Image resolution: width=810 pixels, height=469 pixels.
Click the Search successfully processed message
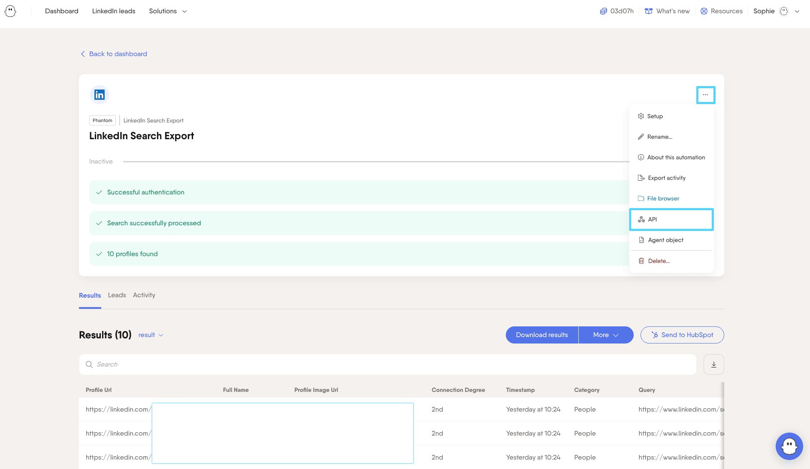[x=360, y=223]
